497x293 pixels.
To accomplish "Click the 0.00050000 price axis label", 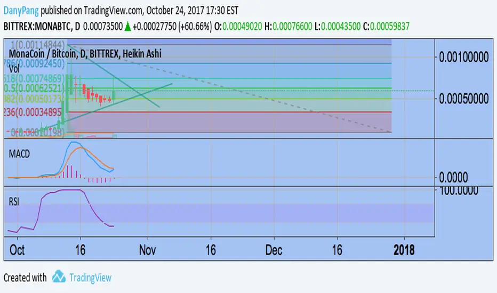I will (x=464, y=99).
